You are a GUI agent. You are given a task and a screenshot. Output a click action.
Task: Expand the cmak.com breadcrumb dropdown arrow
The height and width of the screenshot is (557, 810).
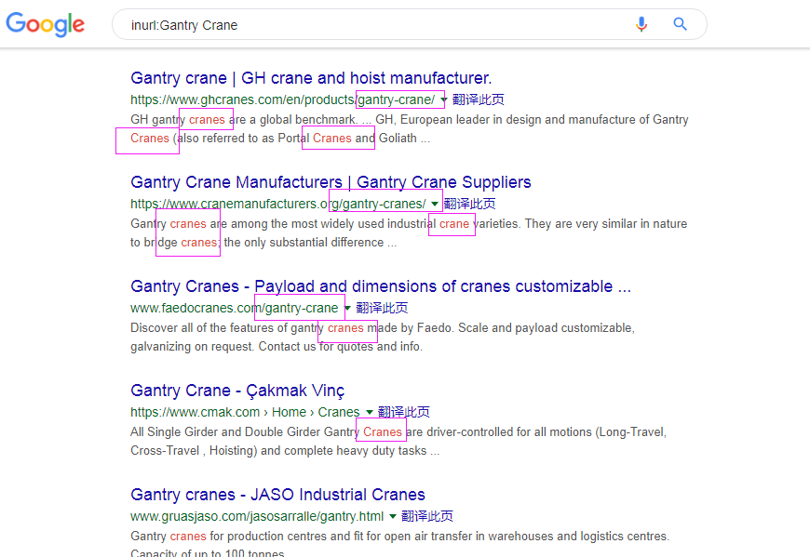(x=369, y=412)
